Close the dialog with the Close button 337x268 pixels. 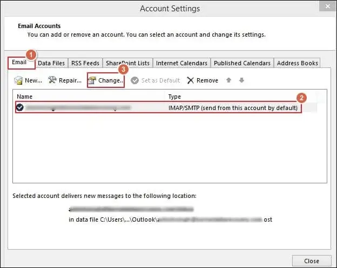click(312, 261)
